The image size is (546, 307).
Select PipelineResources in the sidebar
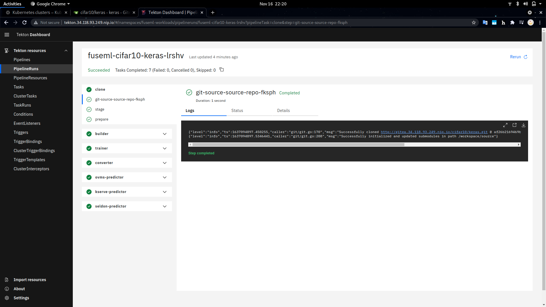click(x=30, y=78)
